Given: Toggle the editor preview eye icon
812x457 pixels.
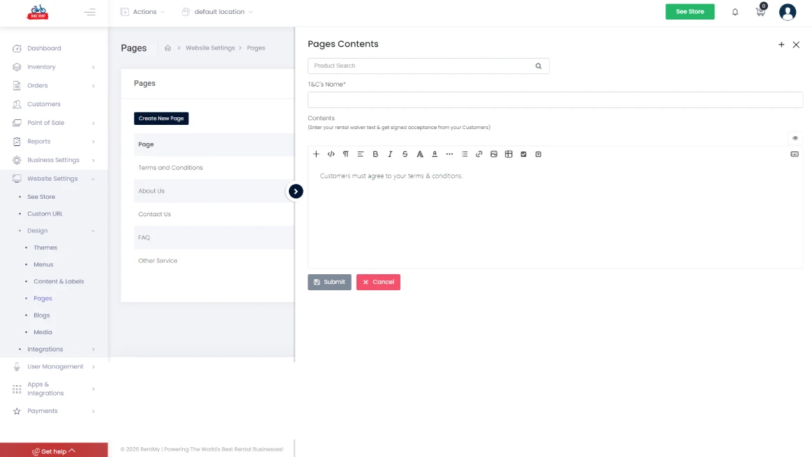Looking at the screenshot, I should (x=795, y=138).
